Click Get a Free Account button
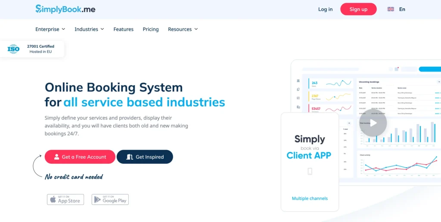 click(x=80, y=157)
